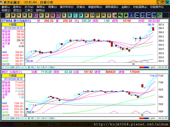Click the 256.70 high label on the STWA& chart
The image size is (170, 127).
tap(151, 25)
